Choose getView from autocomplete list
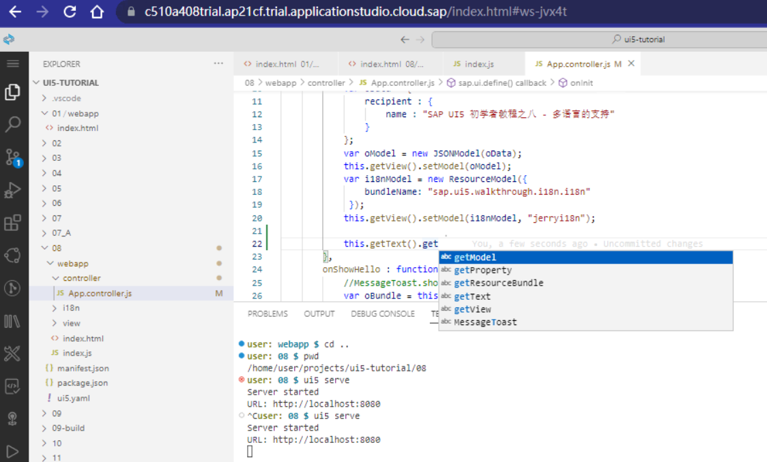 pos(585,309)
